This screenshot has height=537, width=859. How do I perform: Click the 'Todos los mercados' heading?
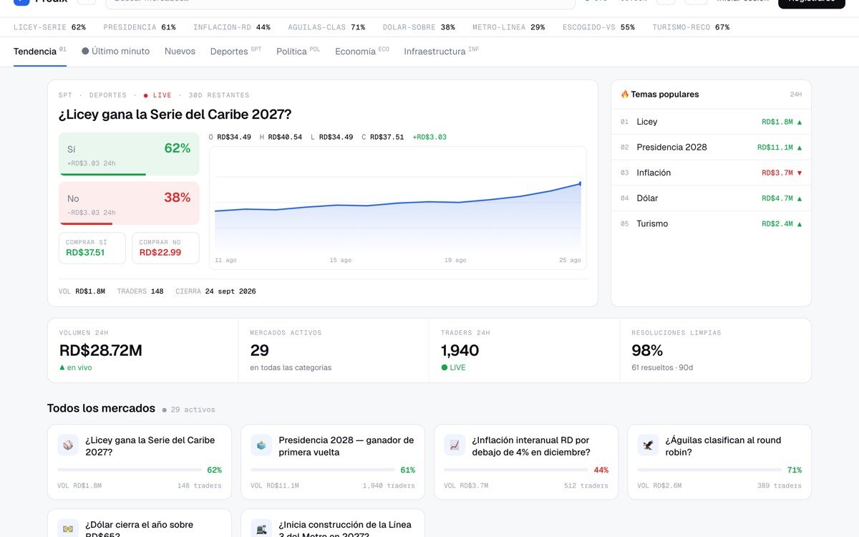pyautogui.click(x=101, y=408)
